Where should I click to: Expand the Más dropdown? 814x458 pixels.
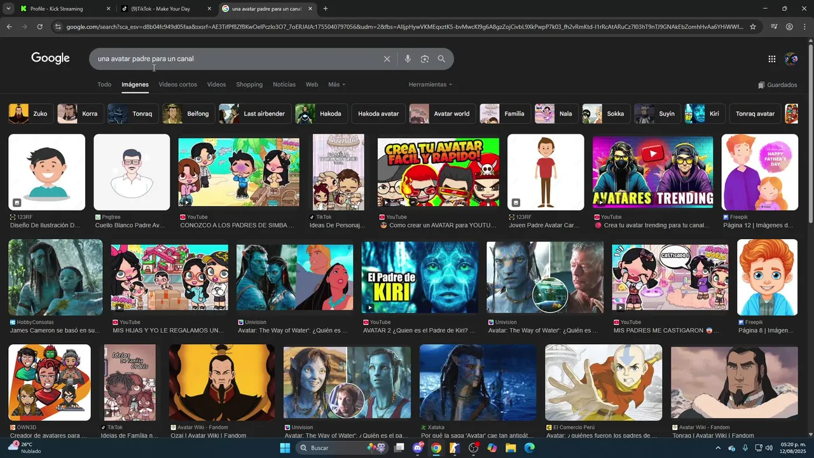tap(336, 85)
